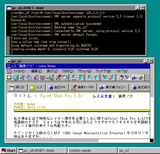Open the 作成(C) menu
The width and height of the screenshot is (160, 154).
tap(68, 71)
